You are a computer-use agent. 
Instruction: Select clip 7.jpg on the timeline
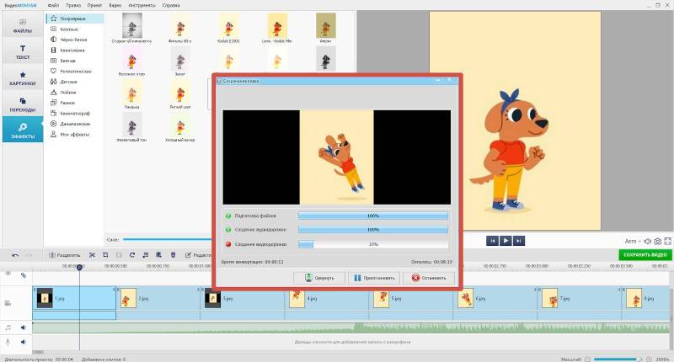pyautogui.click(x=580, y=299)
